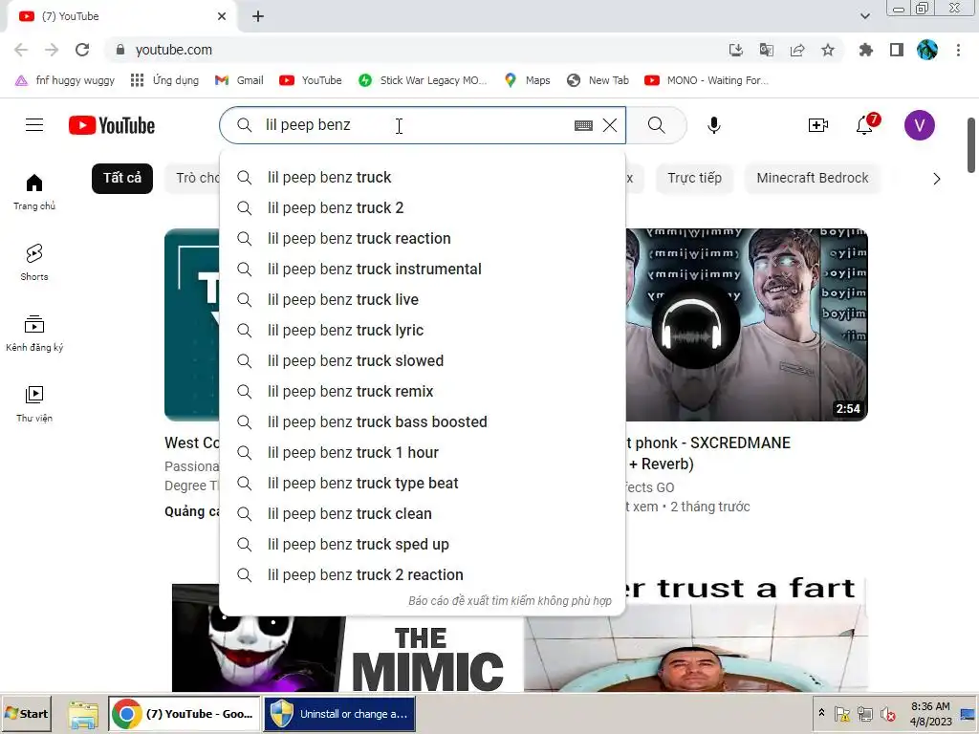
Task: Choose suggestion 'lil peep benz truck'
Action: [423, 177]
